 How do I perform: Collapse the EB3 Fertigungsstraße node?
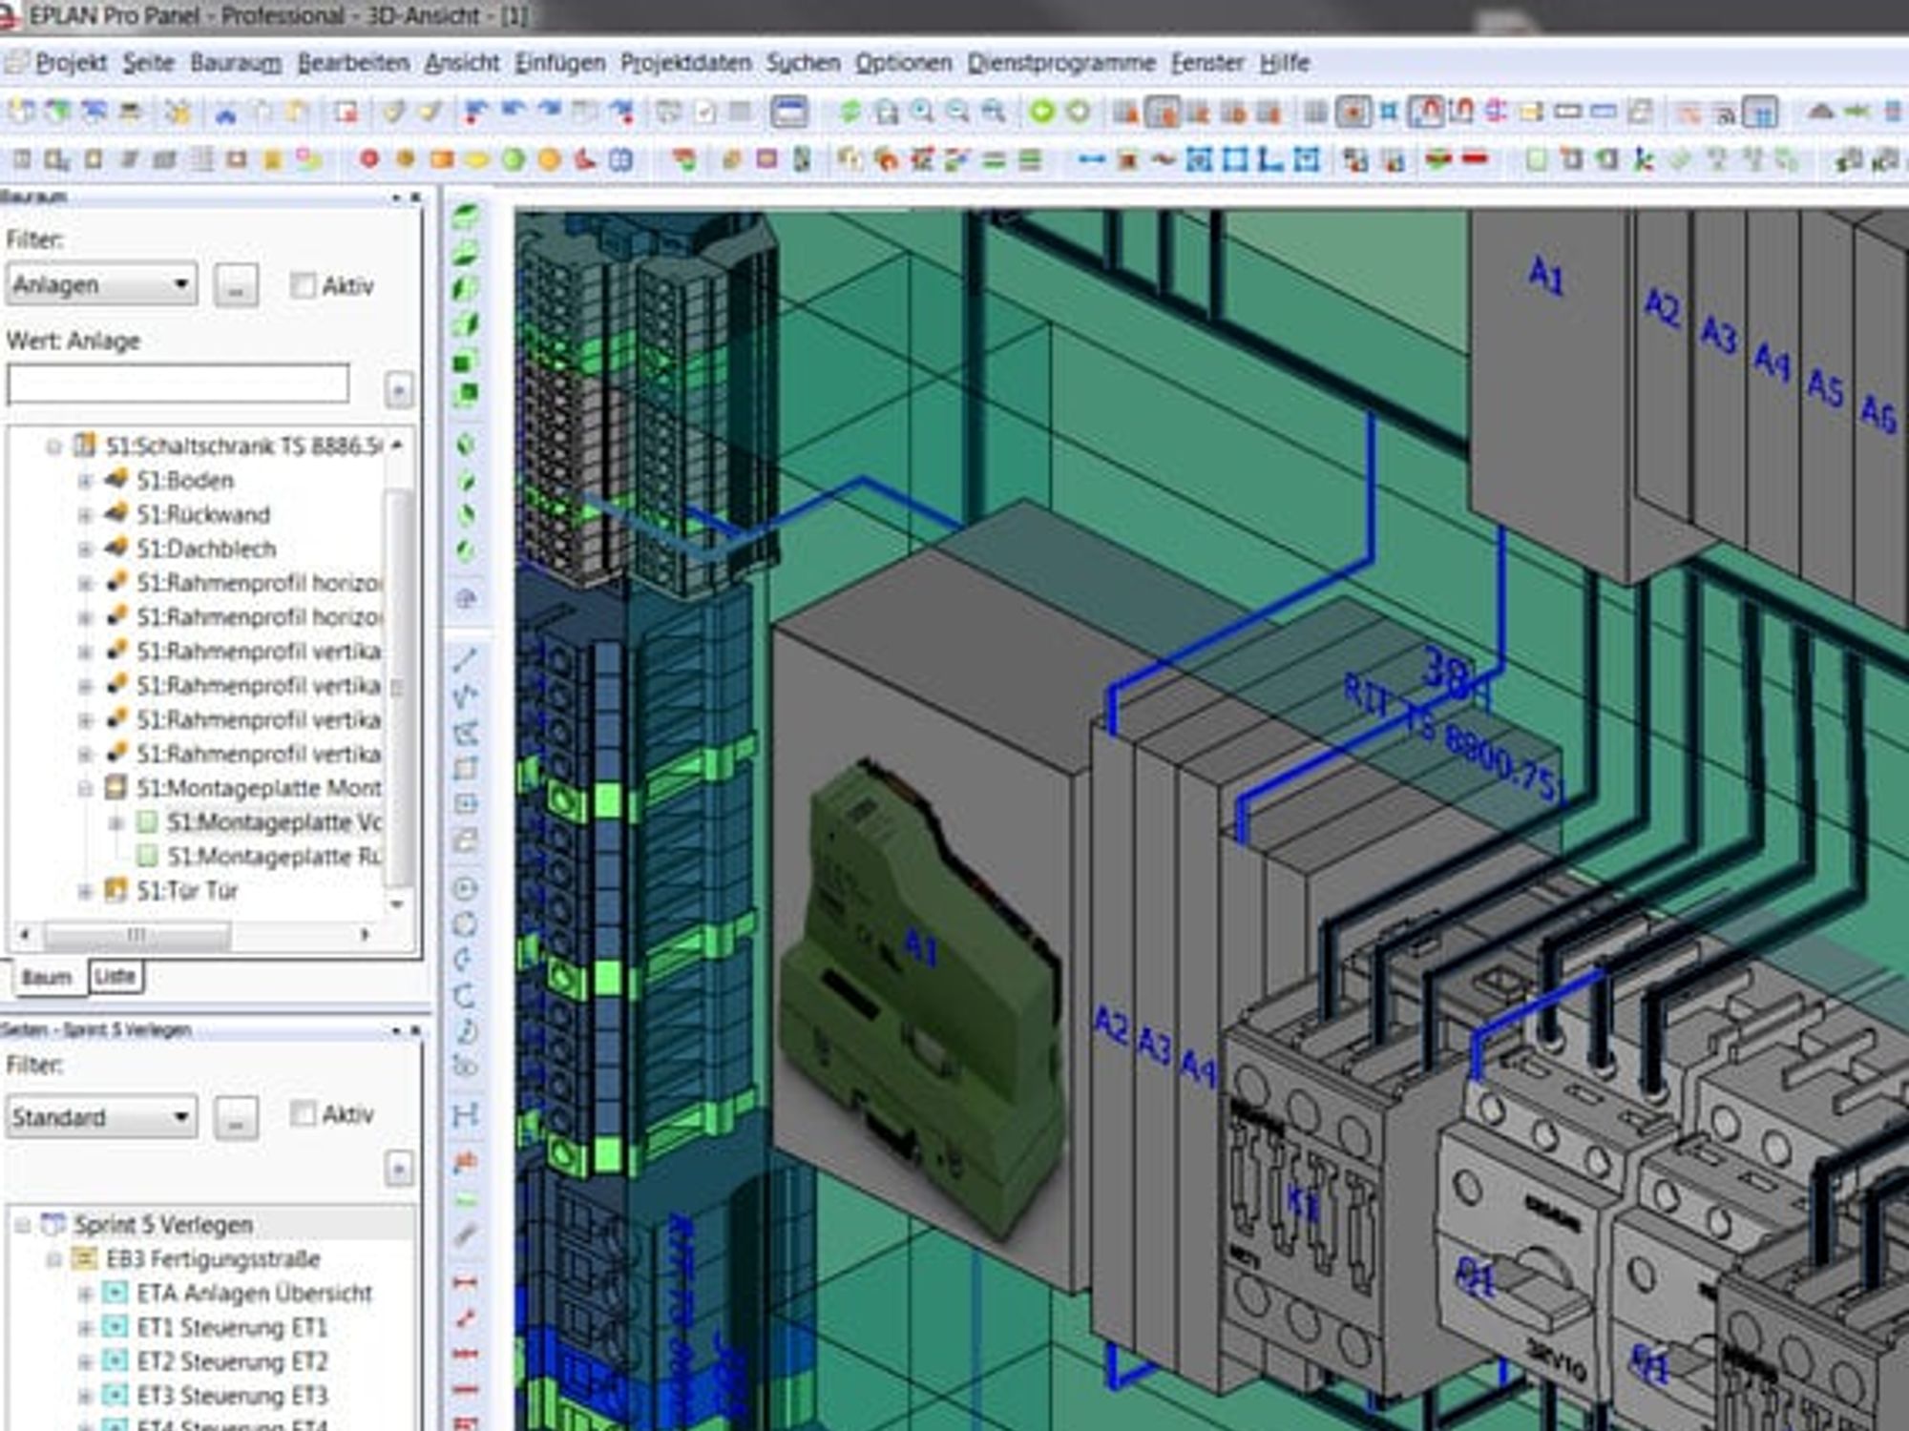point(53,1259)
